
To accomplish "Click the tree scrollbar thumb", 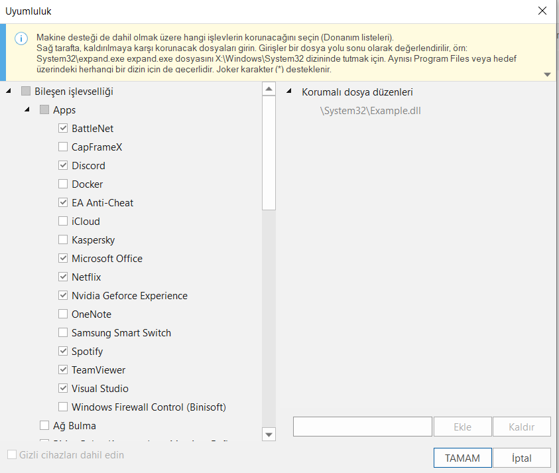I will (x=269, y=153).
